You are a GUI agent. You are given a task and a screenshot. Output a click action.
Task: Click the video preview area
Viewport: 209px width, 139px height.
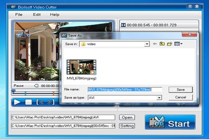tap(37, 51)
